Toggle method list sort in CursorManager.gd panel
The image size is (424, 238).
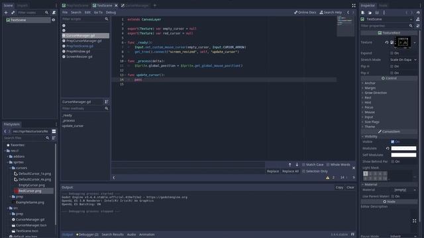coord(107,102)
